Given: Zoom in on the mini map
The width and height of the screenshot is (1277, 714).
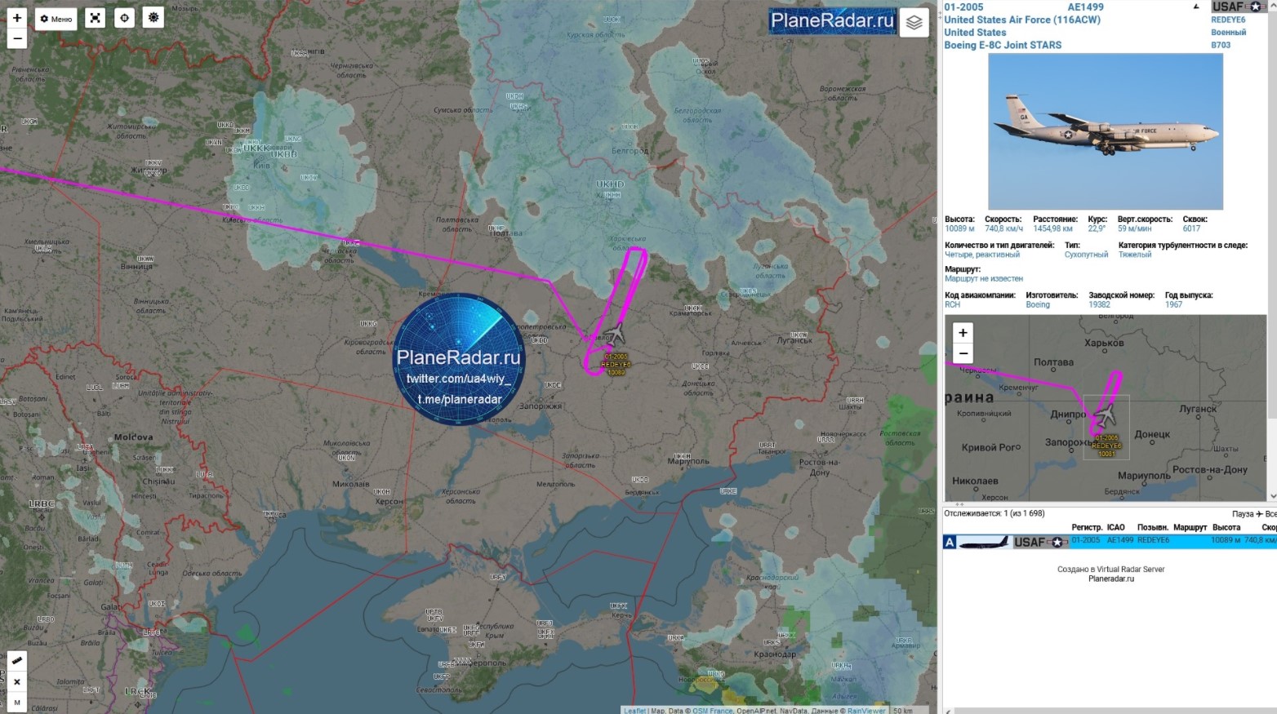Looking at the screenshot, I should [x=963, y=333].
